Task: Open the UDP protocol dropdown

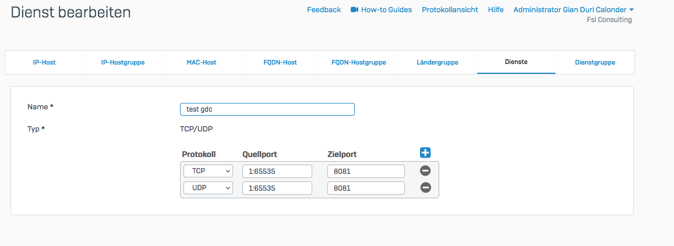Action: (x=208, y=188)
